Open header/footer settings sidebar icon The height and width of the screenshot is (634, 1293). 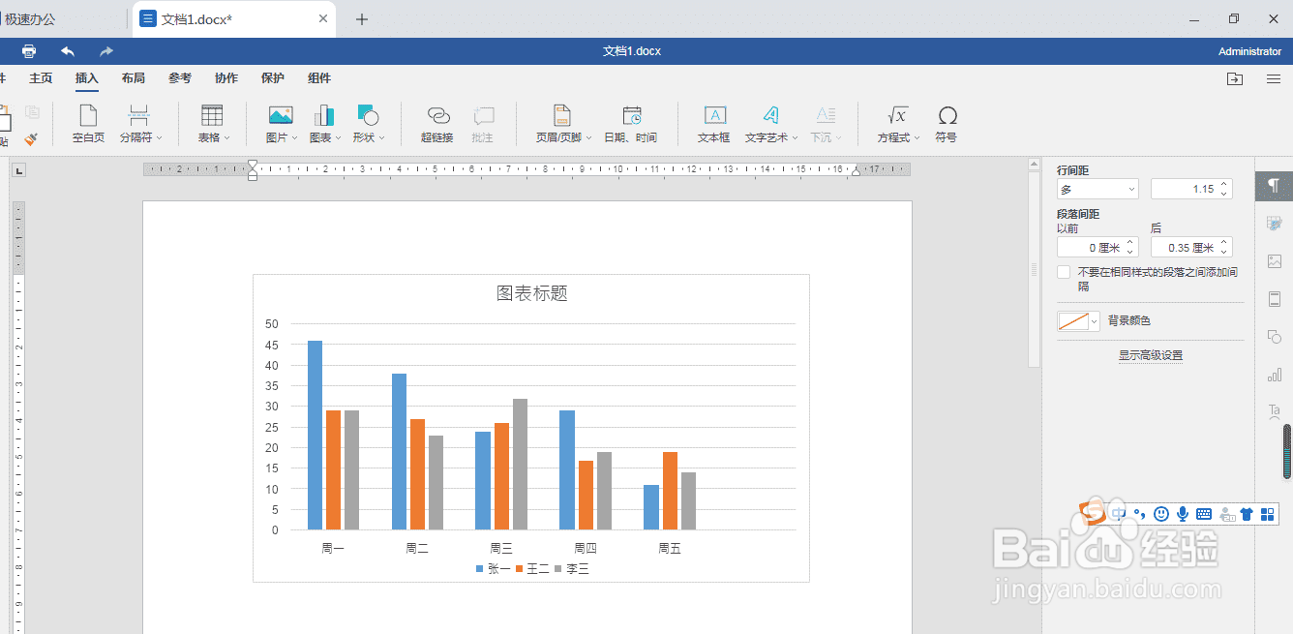(x=1274, y=298)
